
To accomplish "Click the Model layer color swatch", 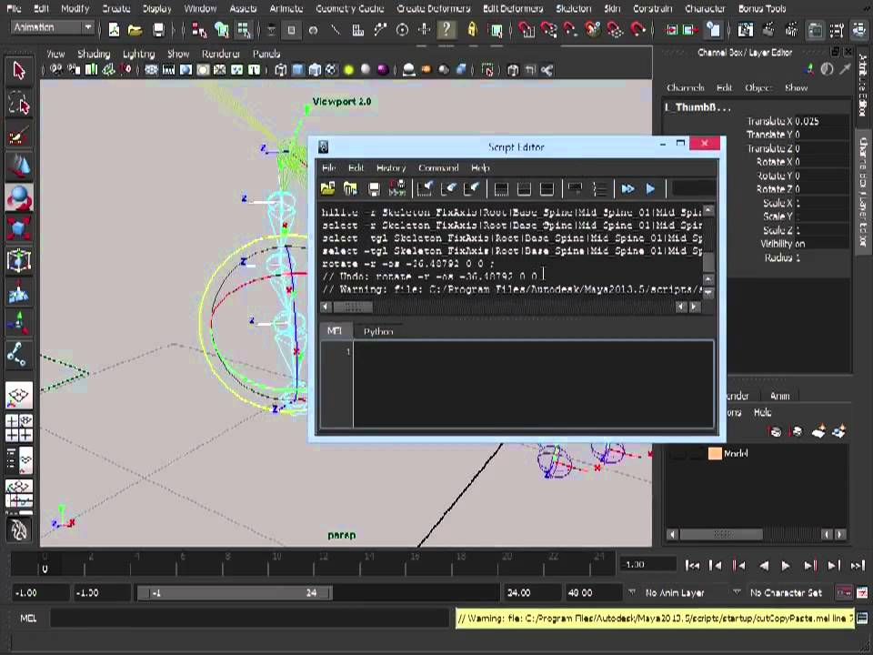I will (715, 454).
